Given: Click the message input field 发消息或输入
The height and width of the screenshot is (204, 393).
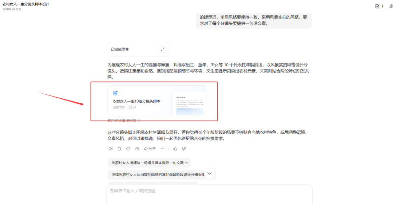Looking at the screenshot, I should coord(210,194).
